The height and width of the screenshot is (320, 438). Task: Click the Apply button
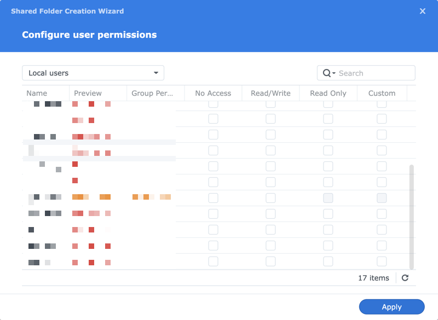[x=391, y=307]
